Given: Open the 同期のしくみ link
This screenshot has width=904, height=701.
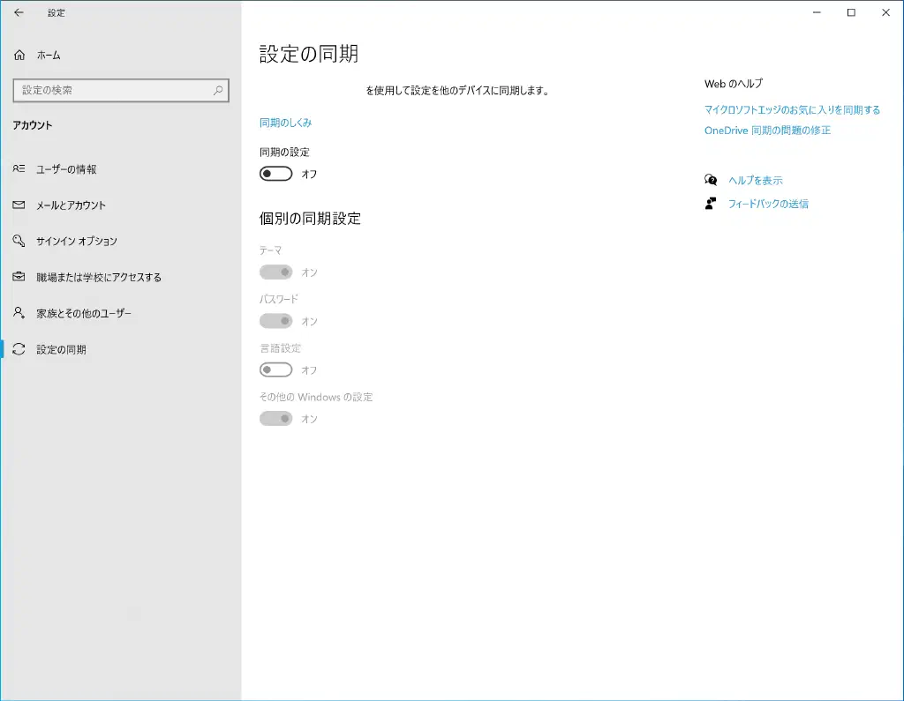Looking at the screenshot, I should coord(285,123).
